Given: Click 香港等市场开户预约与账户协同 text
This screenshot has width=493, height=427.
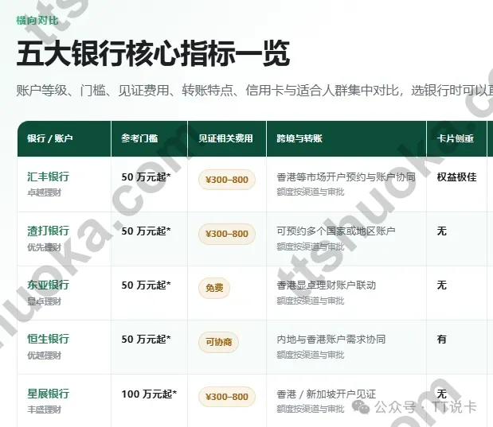Looking at the screenshot, I should click(346, 177).
